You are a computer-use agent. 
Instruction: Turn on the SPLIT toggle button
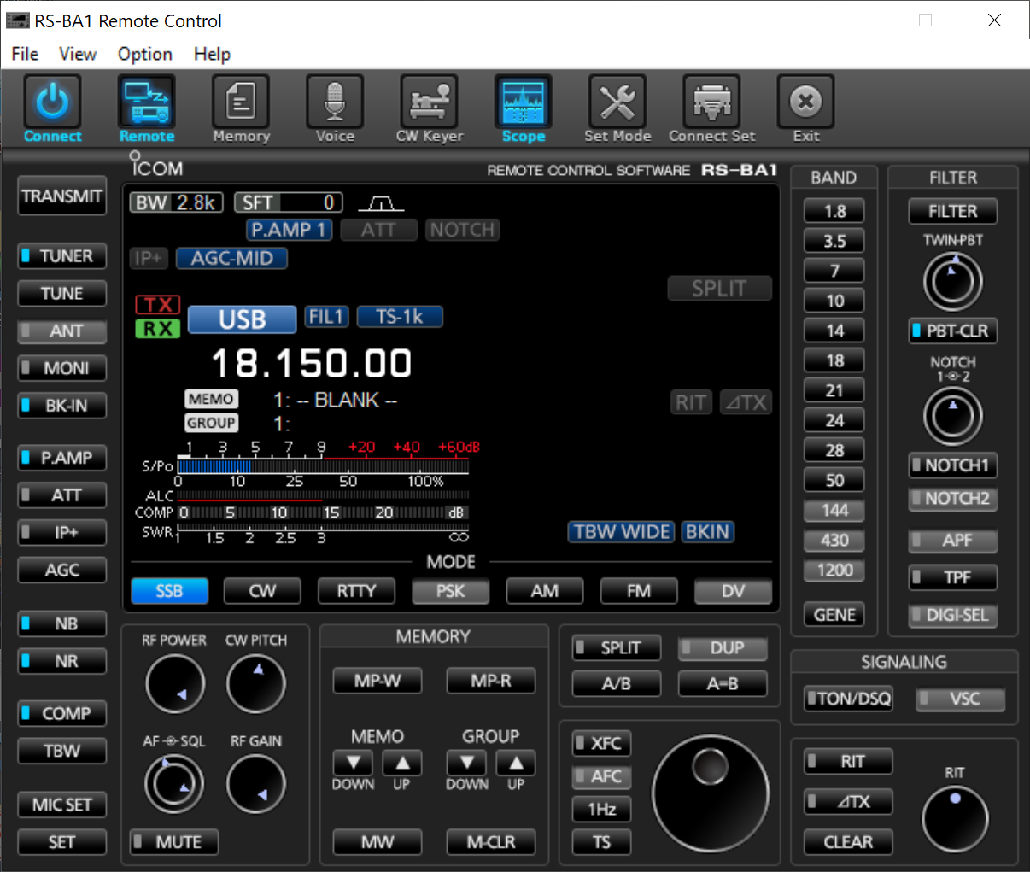click(617, 648)
